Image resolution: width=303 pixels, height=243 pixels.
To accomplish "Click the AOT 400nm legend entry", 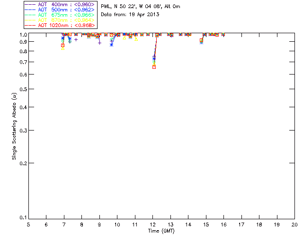I will [x=60, y=4].
